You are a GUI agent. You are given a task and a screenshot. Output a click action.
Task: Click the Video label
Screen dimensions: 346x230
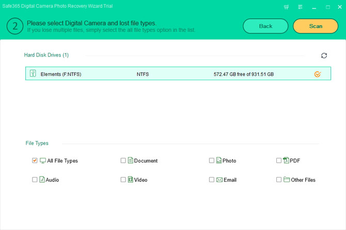click(141, 180)
